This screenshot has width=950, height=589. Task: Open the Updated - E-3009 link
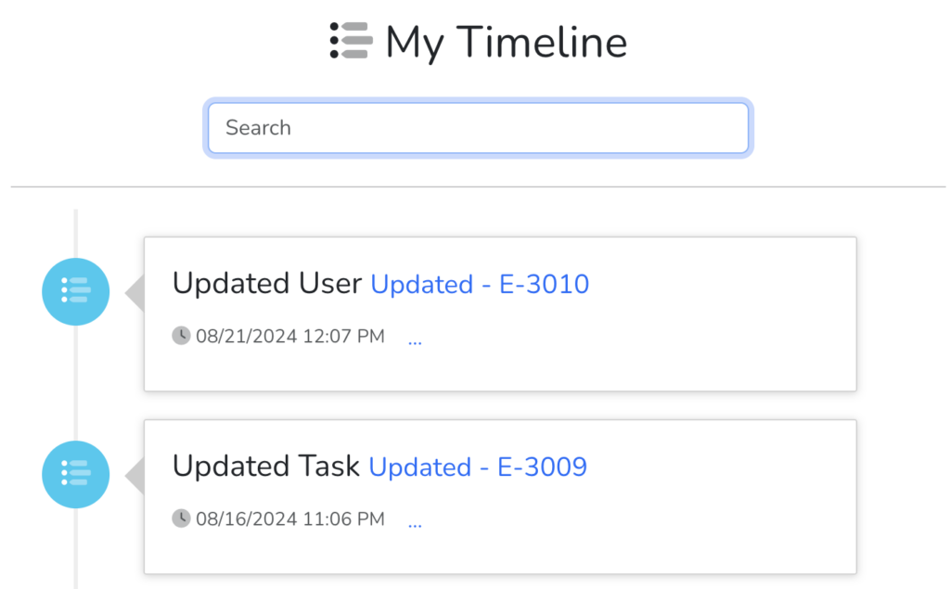click(478, 467)
